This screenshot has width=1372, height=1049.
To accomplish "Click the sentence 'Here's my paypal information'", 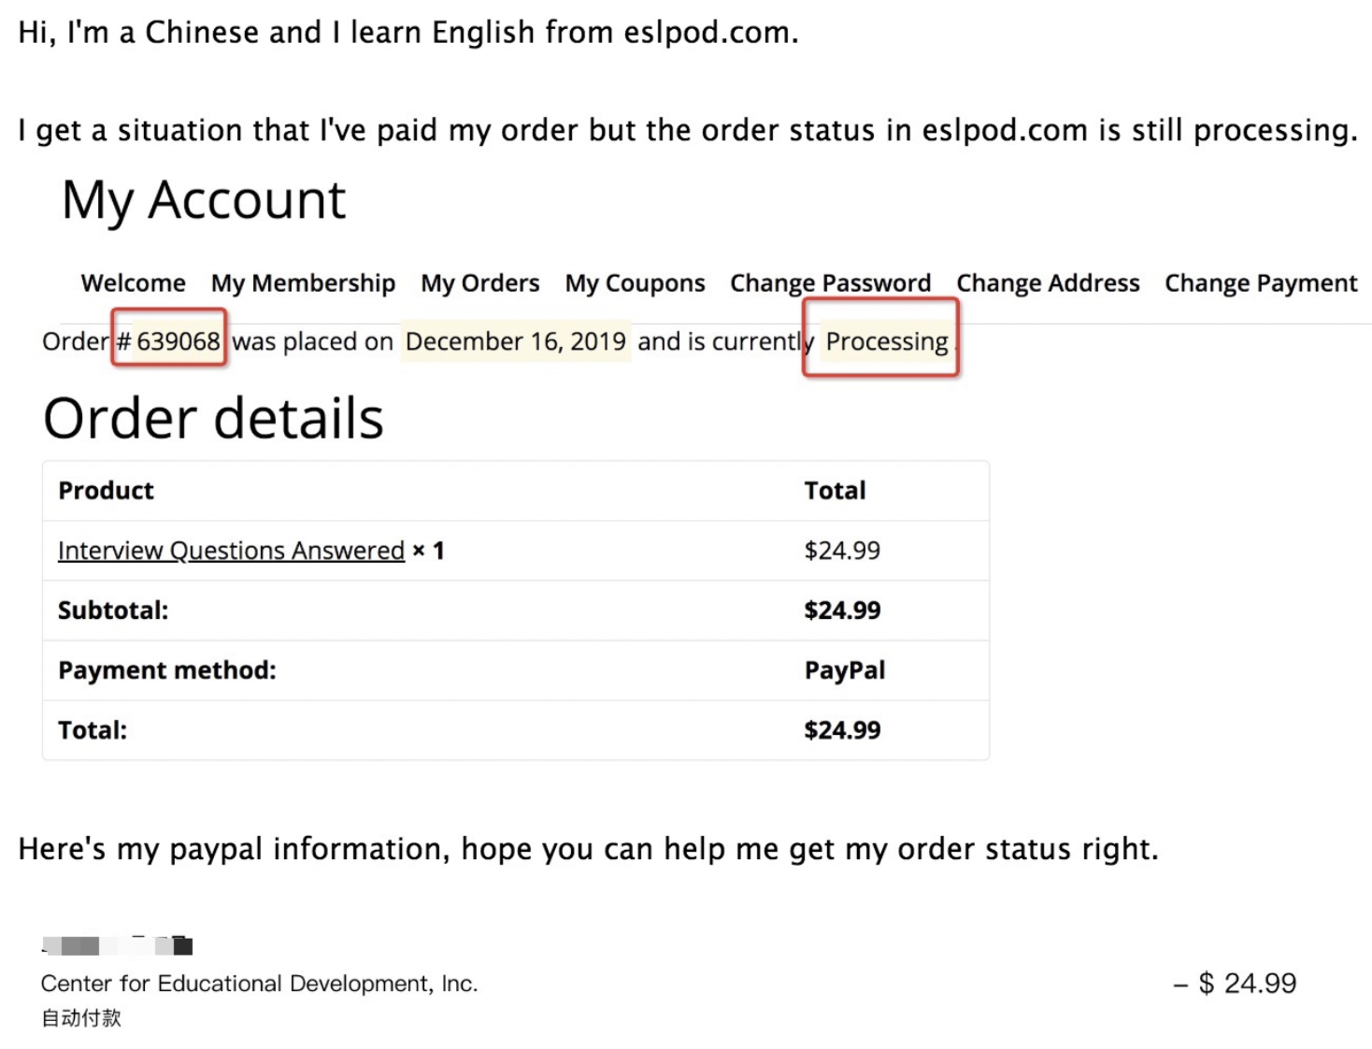I will point(589,849).
